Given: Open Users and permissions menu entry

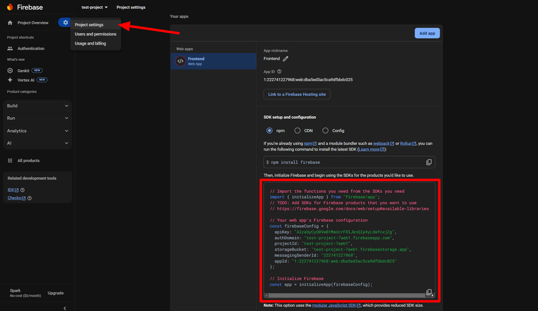Looking at the screenshot, I should coord(95,34).
